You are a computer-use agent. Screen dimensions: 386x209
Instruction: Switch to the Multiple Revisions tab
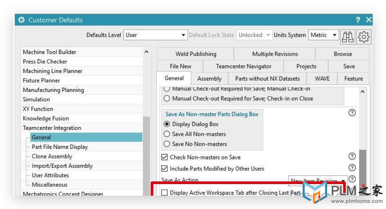click(x=275, y=54)
